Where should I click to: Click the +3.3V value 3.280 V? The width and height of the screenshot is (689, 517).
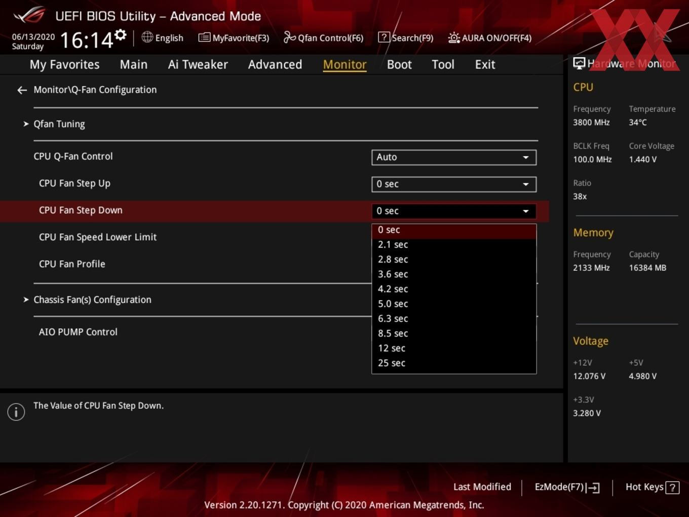coord(587,414)
